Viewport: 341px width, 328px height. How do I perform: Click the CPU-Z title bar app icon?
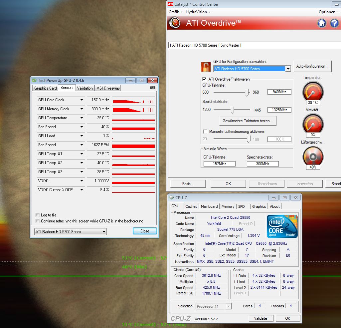pos(172,197)
